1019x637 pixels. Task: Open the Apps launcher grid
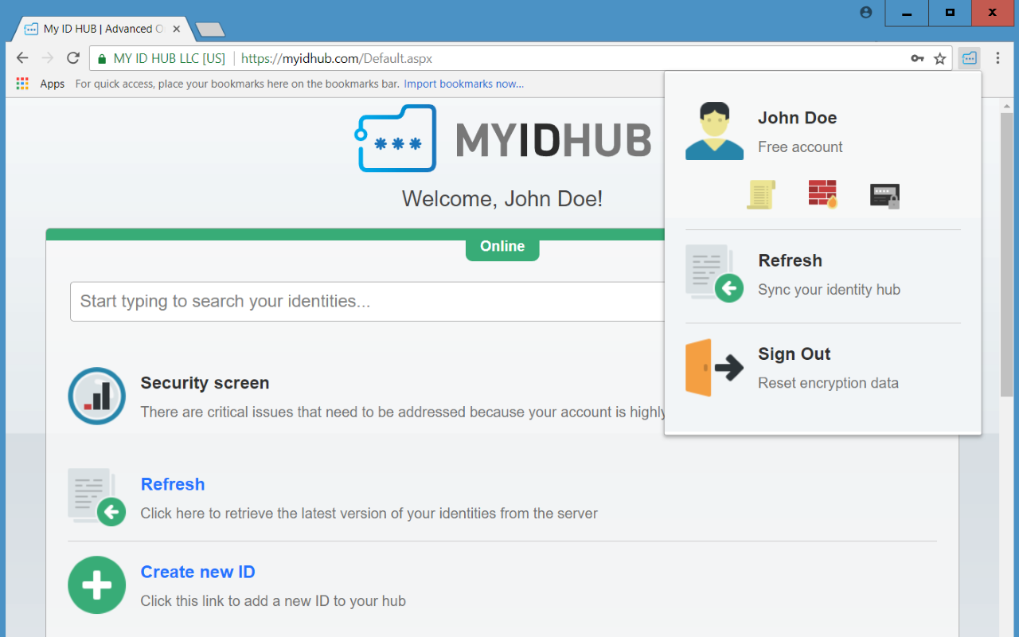coord(22,83)
